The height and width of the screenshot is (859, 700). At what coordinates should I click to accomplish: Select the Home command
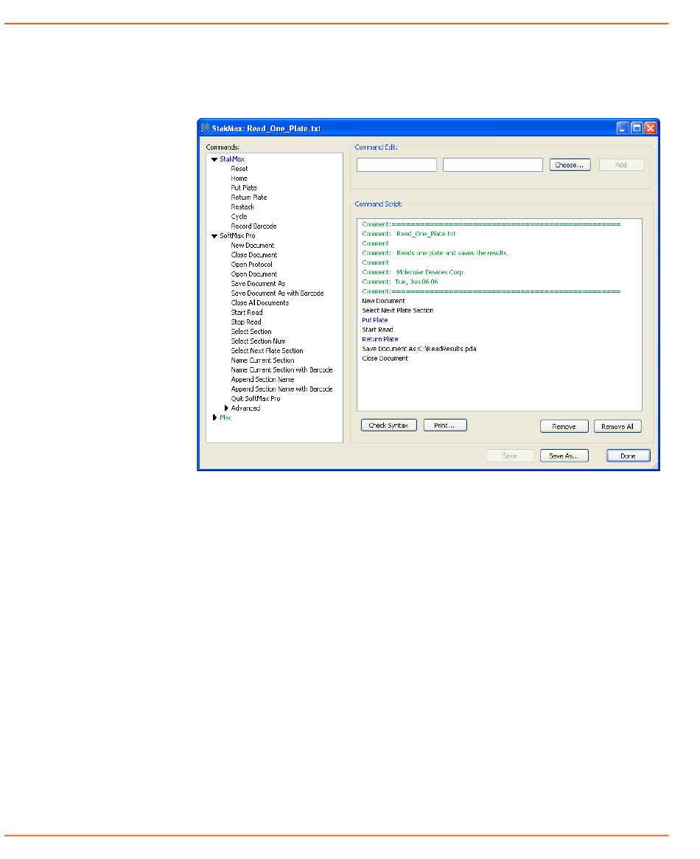(x=239, y=178)
